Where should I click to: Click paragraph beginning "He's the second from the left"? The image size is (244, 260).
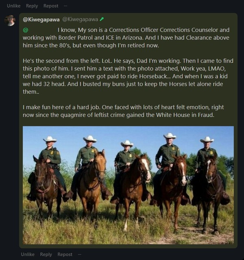click(128, 76)
